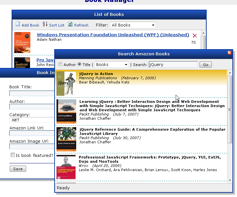Delete WPF Unleashed book with red X
This screenshot has height=197, width=237.
(194, 36)
